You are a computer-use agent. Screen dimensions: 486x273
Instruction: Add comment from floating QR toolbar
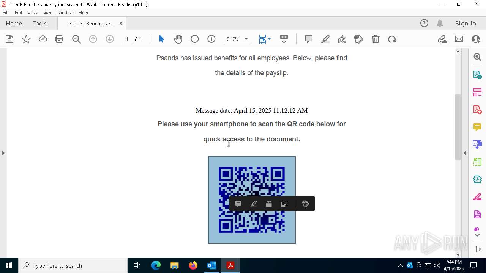(238, 204)
